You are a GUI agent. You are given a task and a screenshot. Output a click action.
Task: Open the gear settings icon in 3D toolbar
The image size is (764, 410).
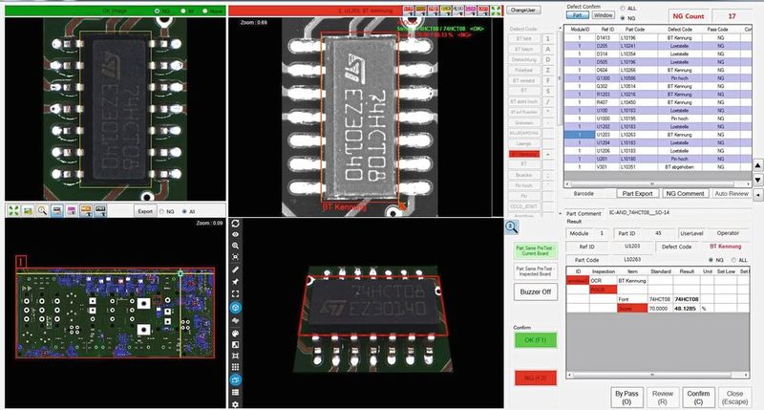coord(236,404)
